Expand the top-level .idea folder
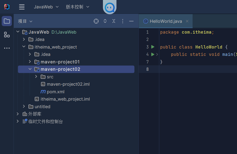Screen dimensions: 237x154 click(x=24, y=39)
